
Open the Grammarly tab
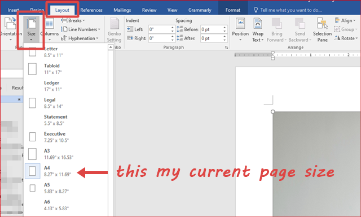click(x=200, y=10)
